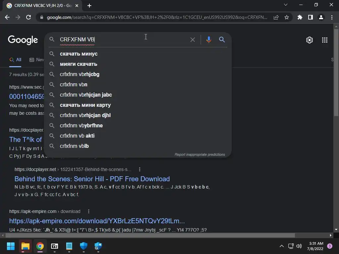Click the horizontal scrollbar thumb
Screen dimensions: 339x254
150,235
